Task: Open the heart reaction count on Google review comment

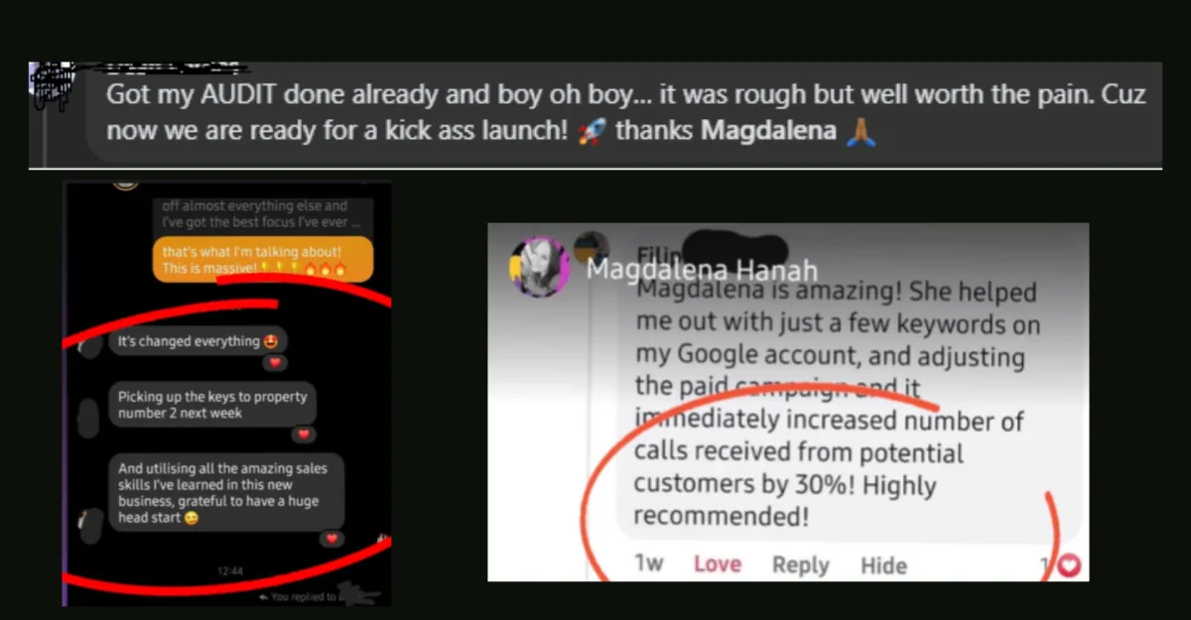Action: (x=1062, y=565)
